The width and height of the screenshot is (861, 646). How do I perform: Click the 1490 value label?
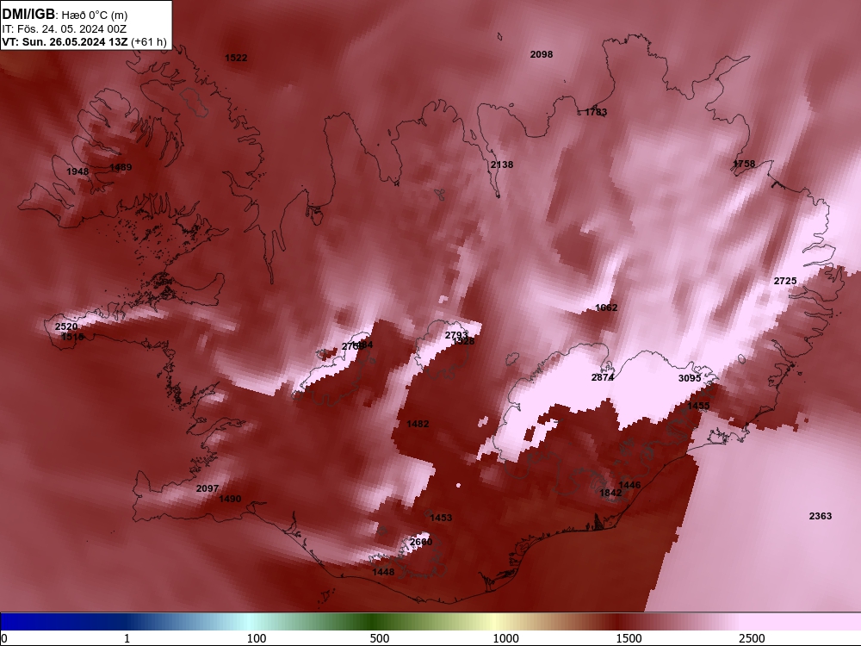point(230,499)
